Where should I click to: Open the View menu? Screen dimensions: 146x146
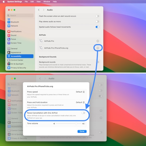(38, 2)
